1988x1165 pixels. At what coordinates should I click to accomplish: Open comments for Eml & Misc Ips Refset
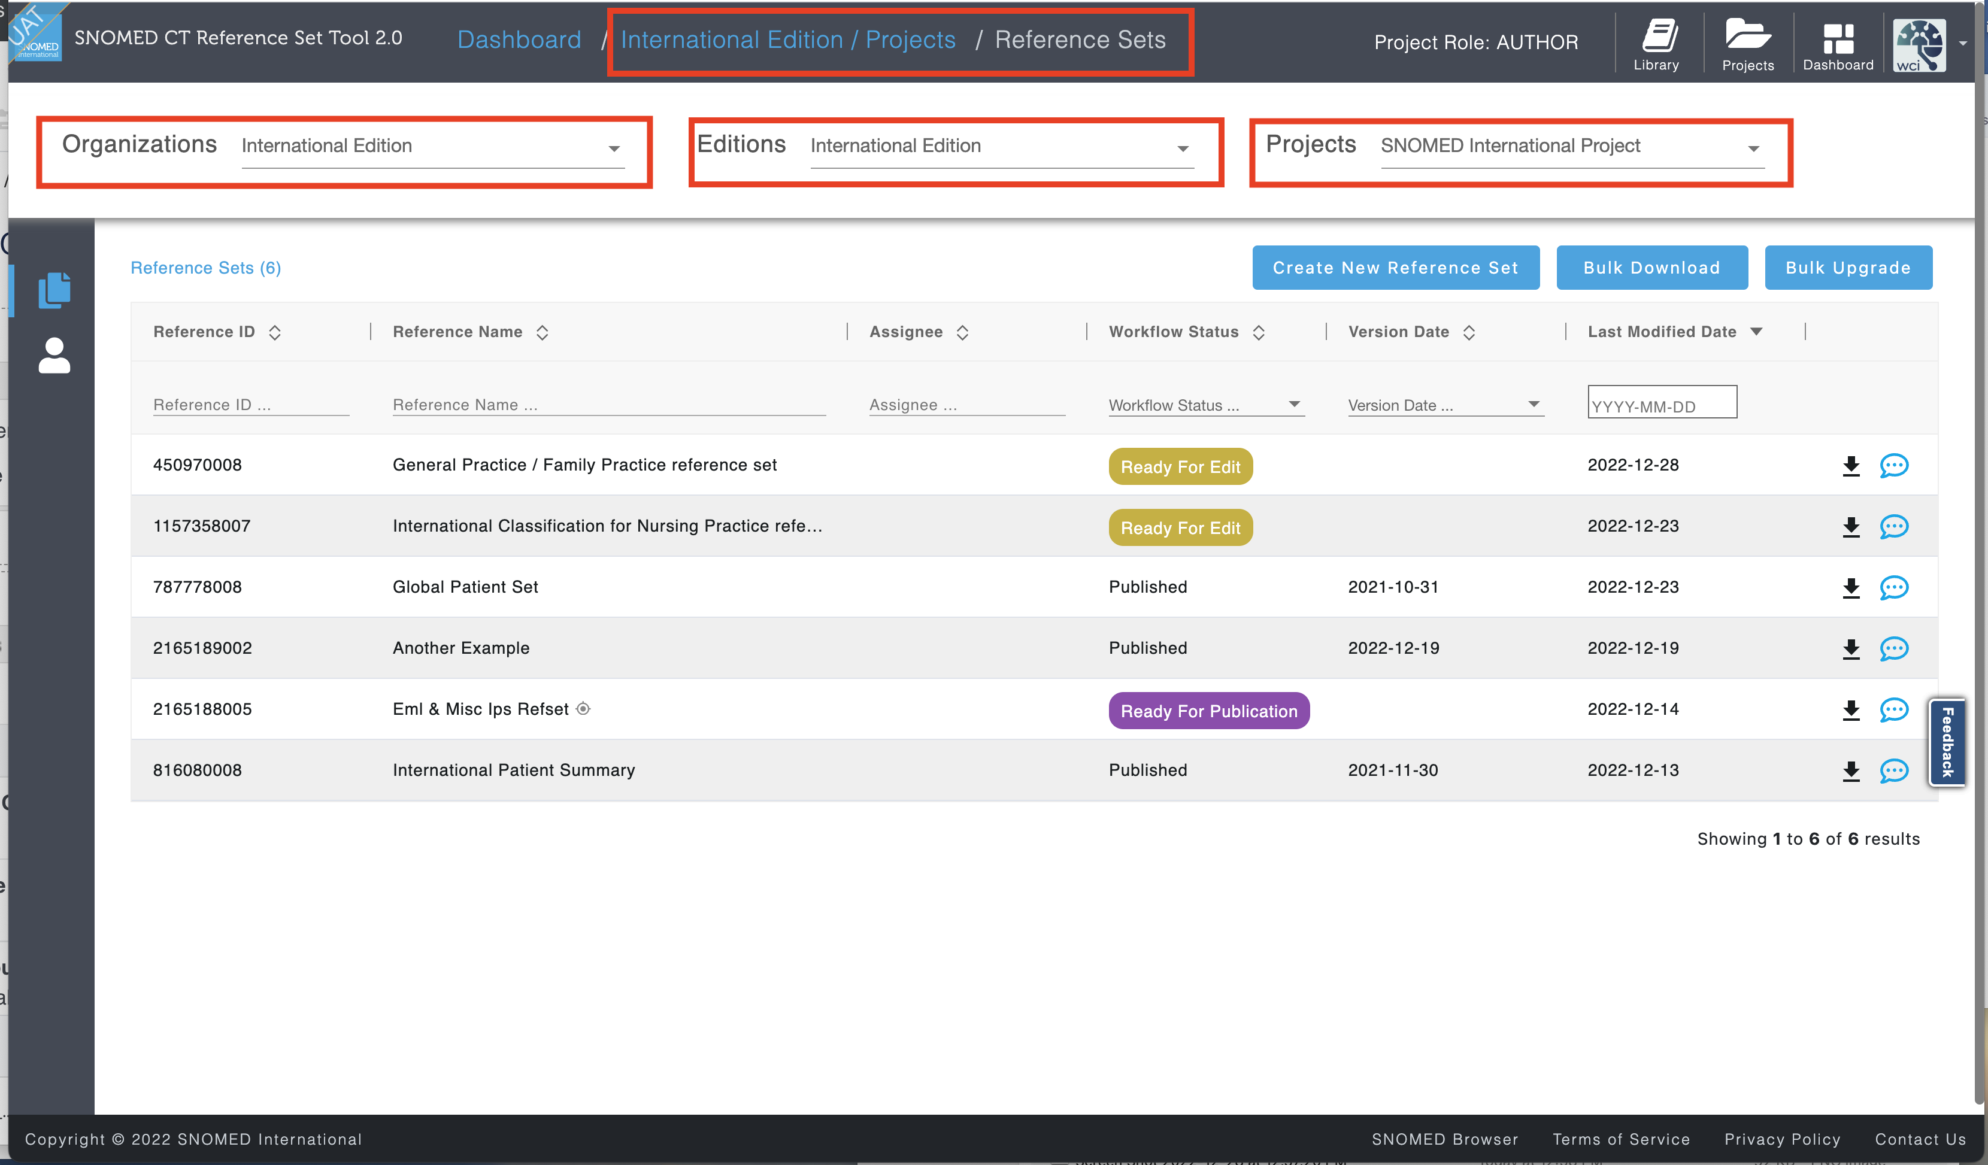pyautogui.click(x=1893, y=710)
